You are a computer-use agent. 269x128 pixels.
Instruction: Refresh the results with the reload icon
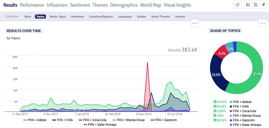pos(237,5)
